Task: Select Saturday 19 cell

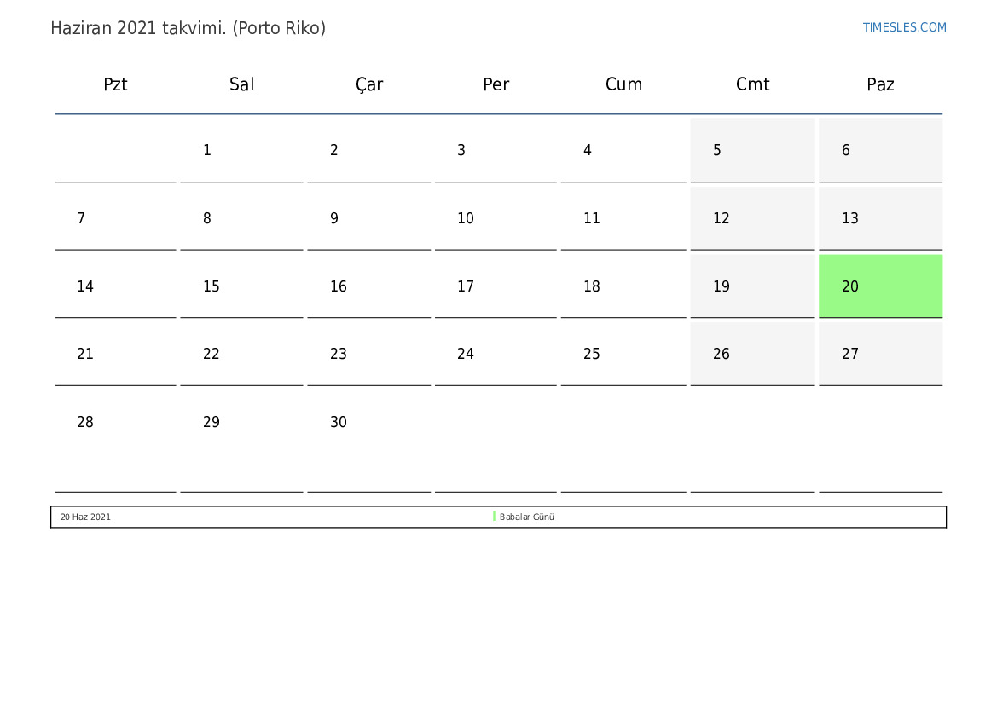Action: 753,286
